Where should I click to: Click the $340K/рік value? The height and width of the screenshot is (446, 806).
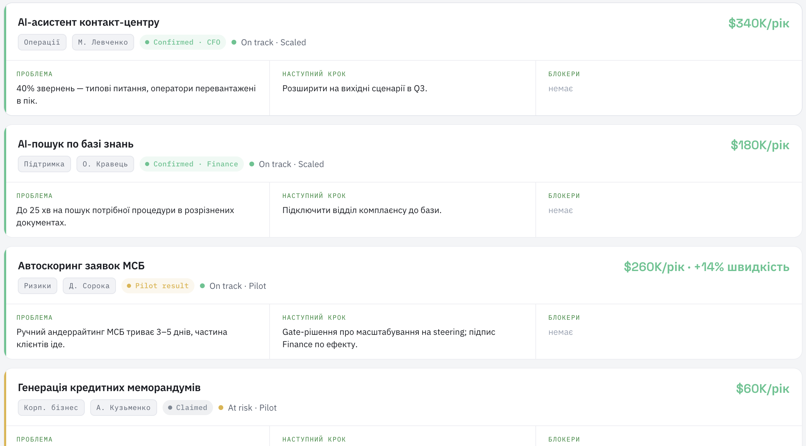[x=759, y=23]
